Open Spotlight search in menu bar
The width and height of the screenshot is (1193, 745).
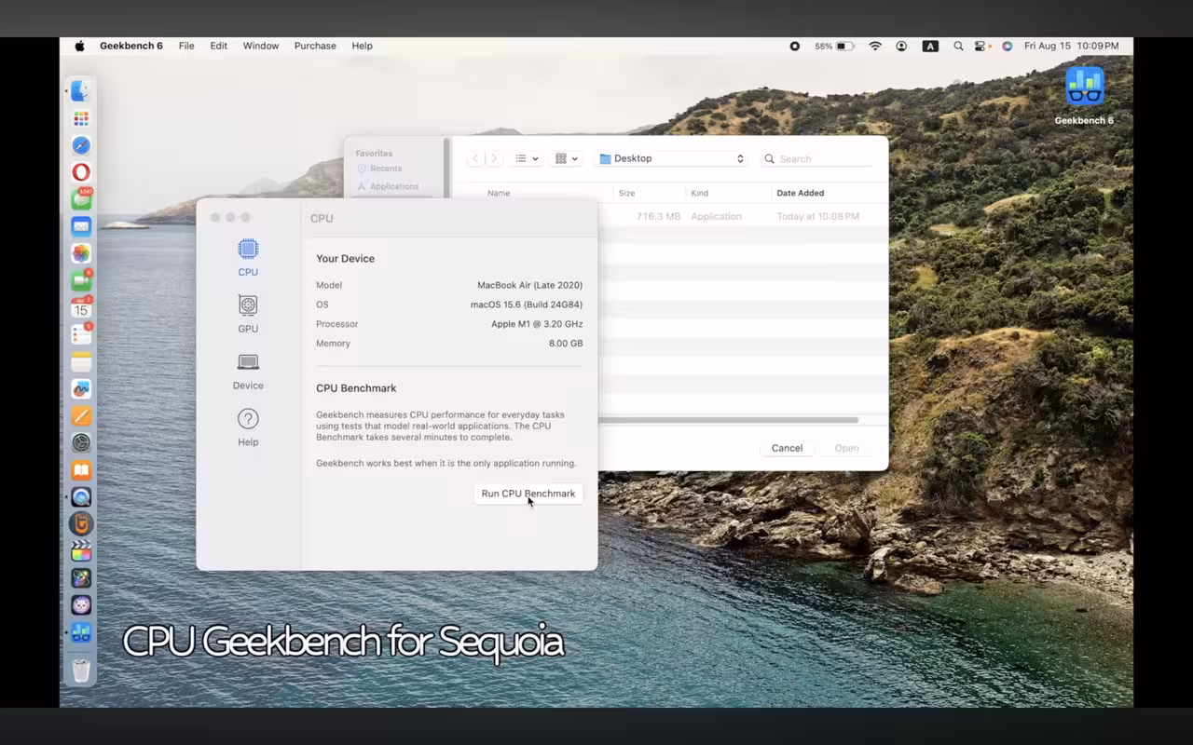958,46
